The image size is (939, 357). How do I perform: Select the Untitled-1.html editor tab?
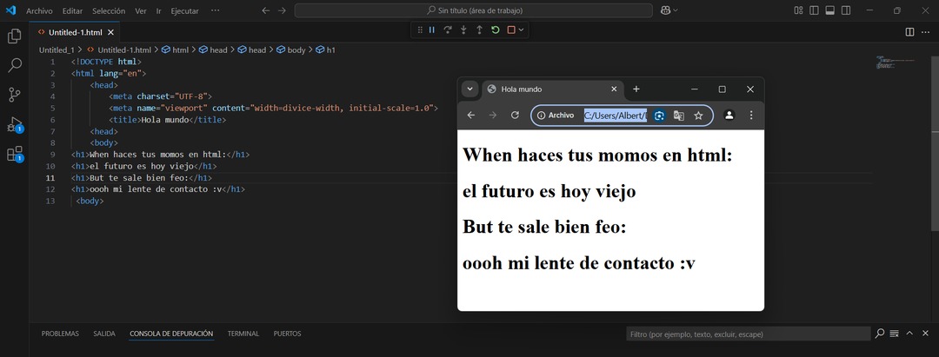pos(76,32)
